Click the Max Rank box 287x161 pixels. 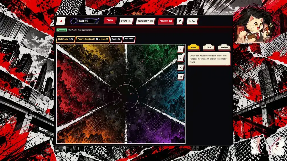pos(129,39)
